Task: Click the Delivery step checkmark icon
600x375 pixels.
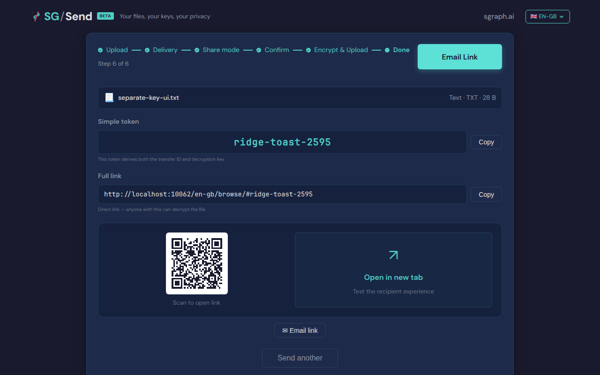Action: (147, 50)
